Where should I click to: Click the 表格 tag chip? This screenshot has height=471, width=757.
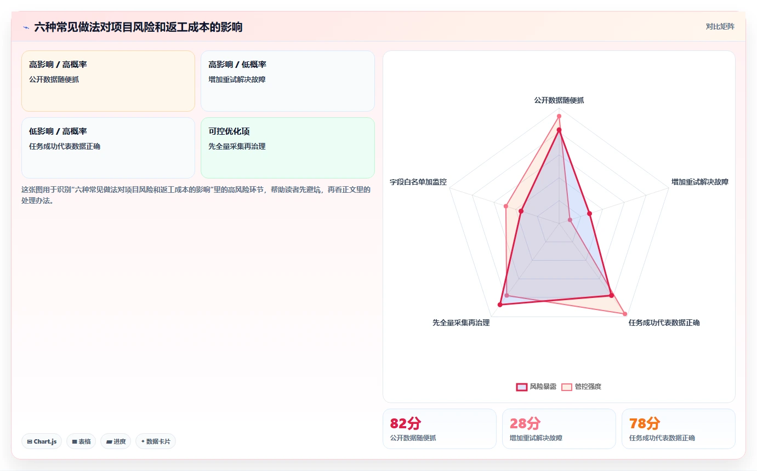point(81,441)
